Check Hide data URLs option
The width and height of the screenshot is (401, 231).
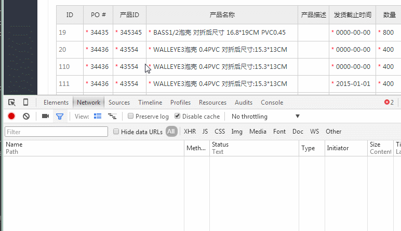tap(116, 132)
